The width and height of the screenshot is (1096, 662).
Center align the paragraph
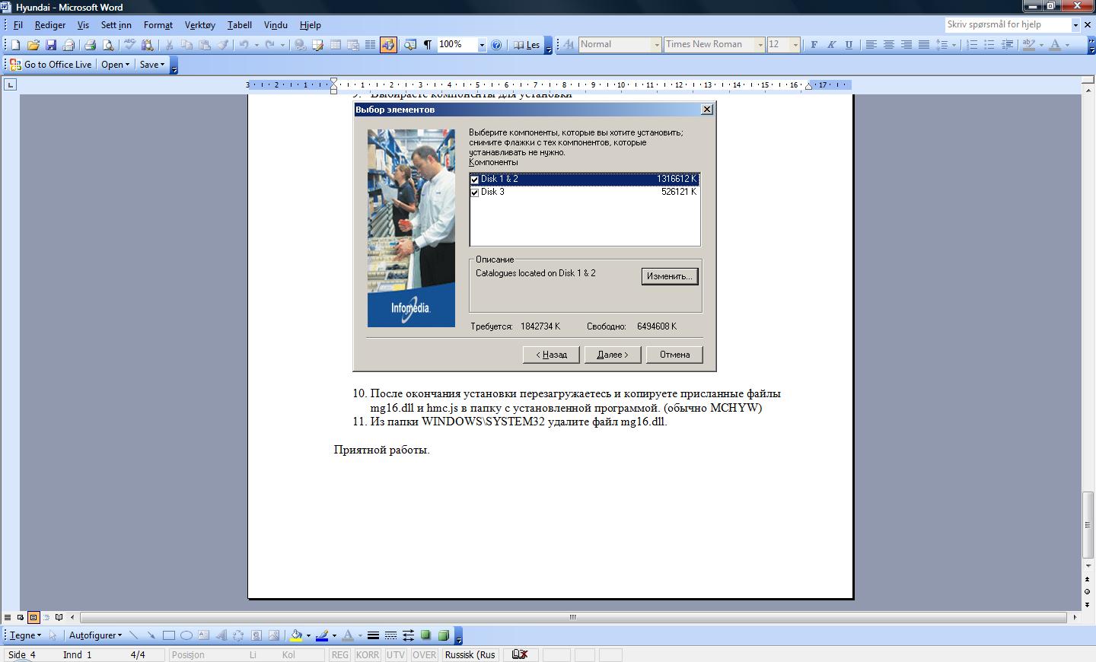[888, 45]
